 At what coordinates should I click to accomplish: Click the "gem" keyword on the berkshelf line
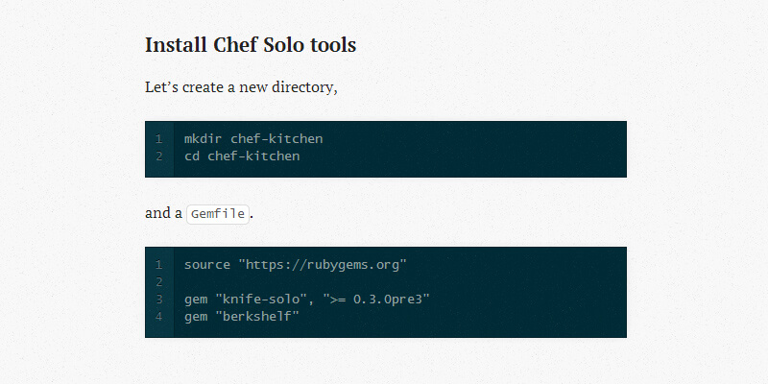(196, 316)
